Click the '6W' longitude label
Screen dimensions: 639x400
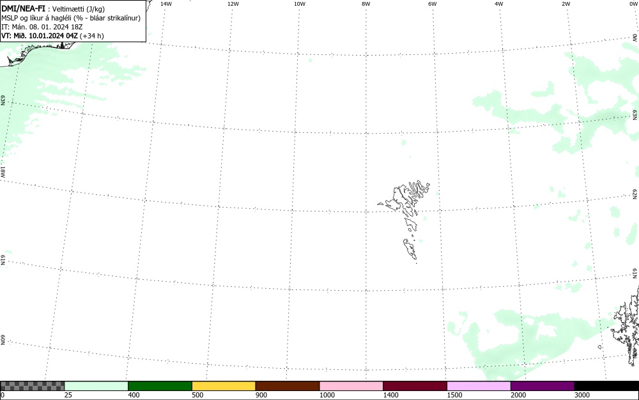(433, 4)
